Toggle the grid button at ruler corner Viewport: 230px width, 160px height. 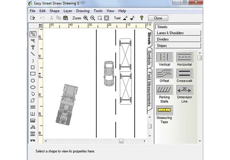click(40, 25)
